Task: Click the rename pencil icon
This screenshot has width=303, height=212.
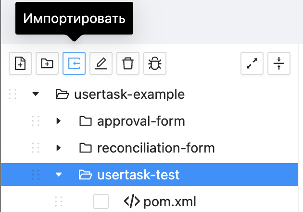Action: coord(101,64)
